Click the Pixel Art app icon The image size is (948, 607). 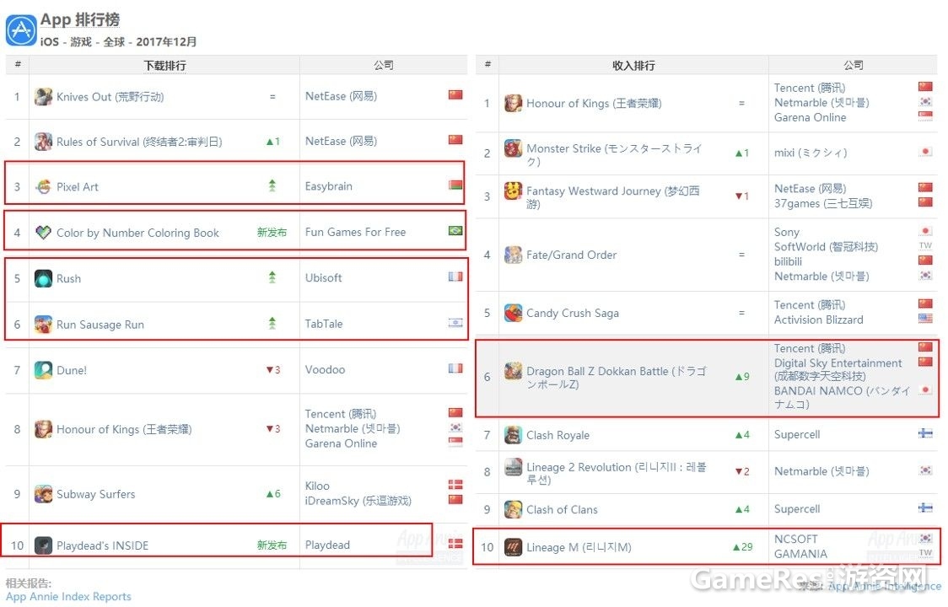43,187
